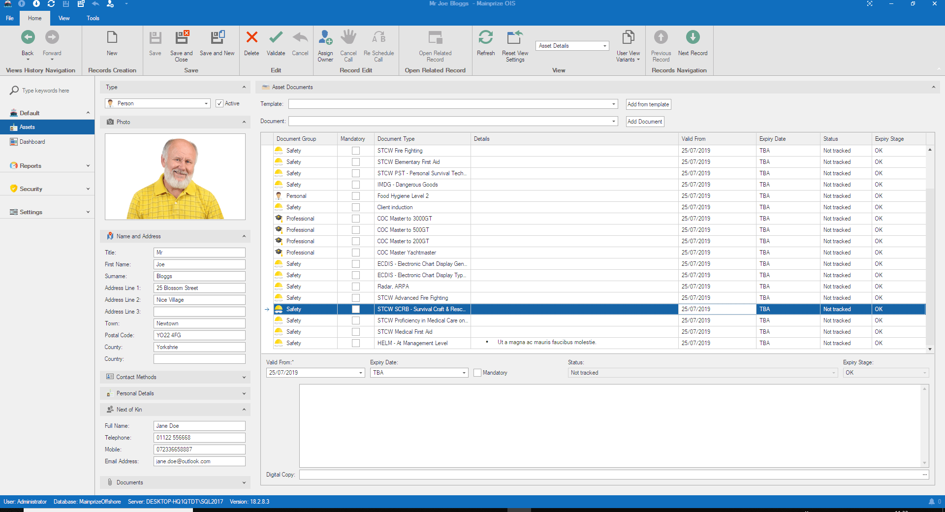The image size is (945, 512).
Task: Switch to the View ribbon tab
Action: click(63, 18)
